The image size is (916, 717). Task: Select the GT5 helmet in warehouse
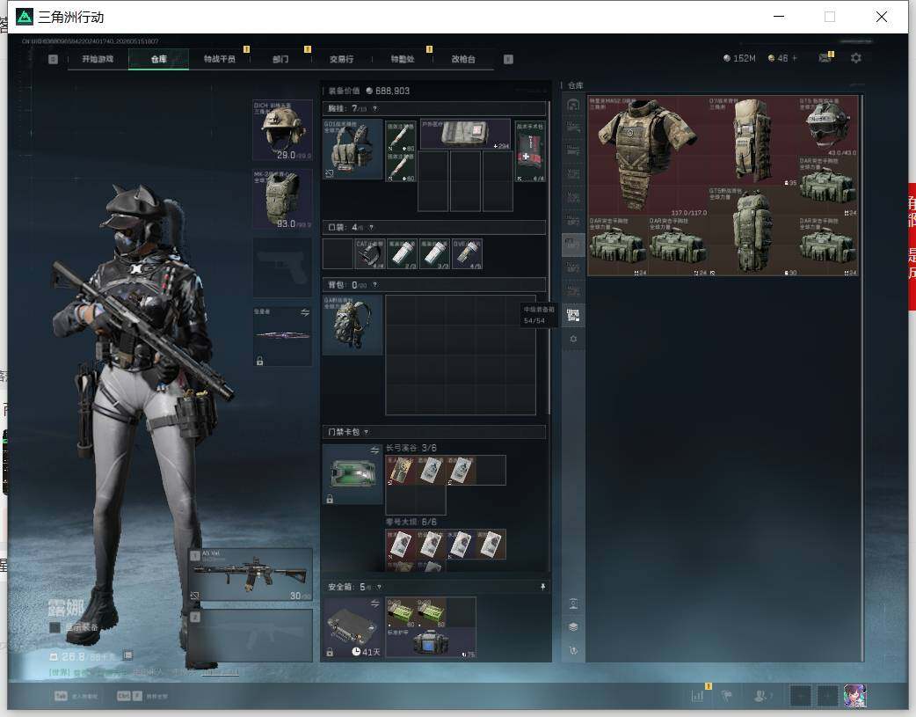tap(828, 126)
